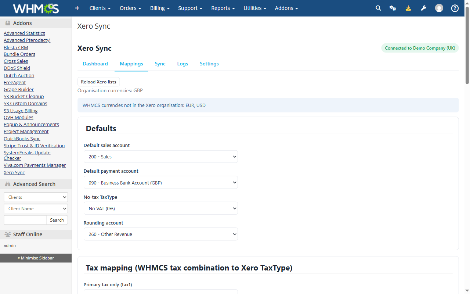
Task: Open S3 Usage Billing link
Action: [x=21, y=111]
